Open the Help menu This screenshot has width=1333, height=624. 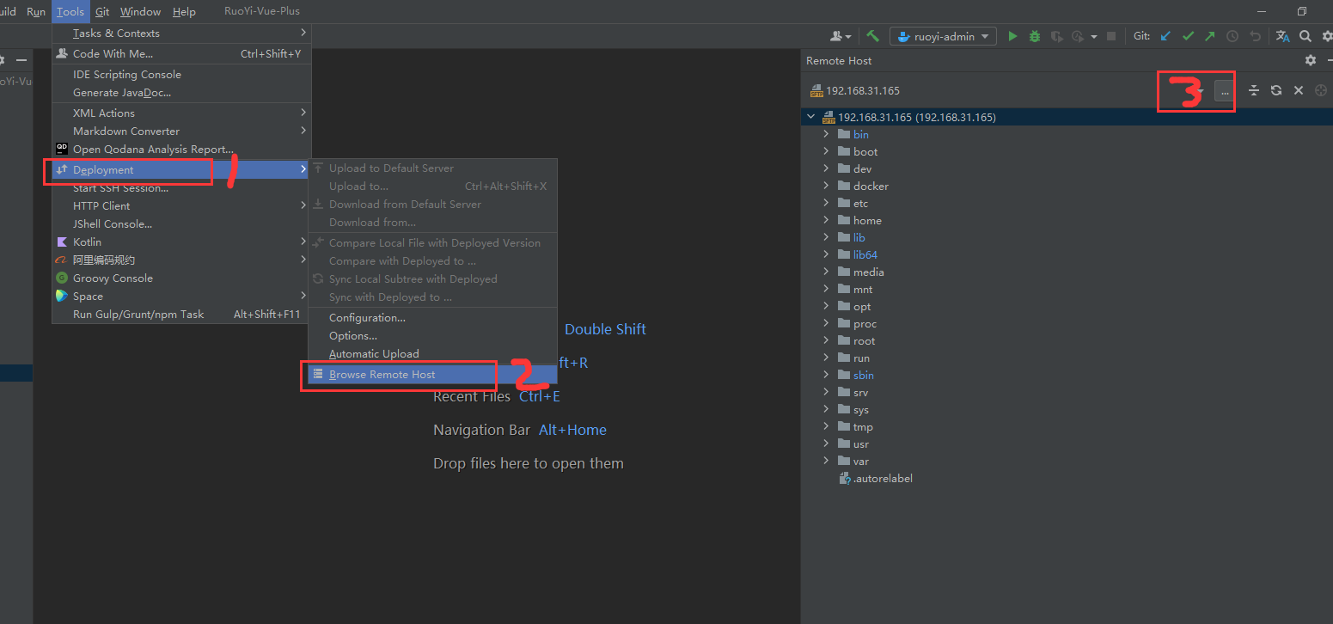tap(184, 11)
